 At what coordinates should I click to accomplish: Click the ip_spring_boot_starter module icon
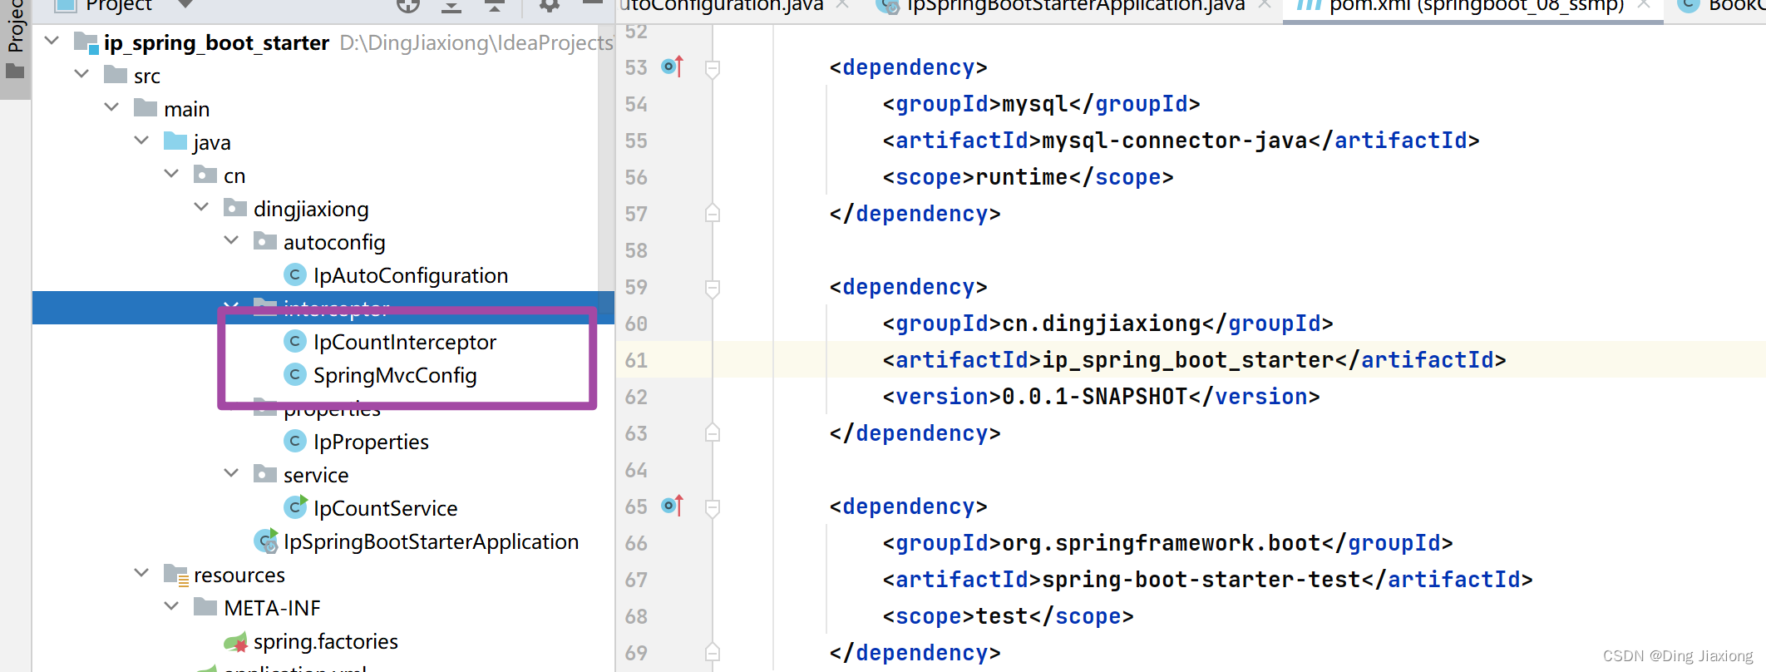(x=86, y=42)
